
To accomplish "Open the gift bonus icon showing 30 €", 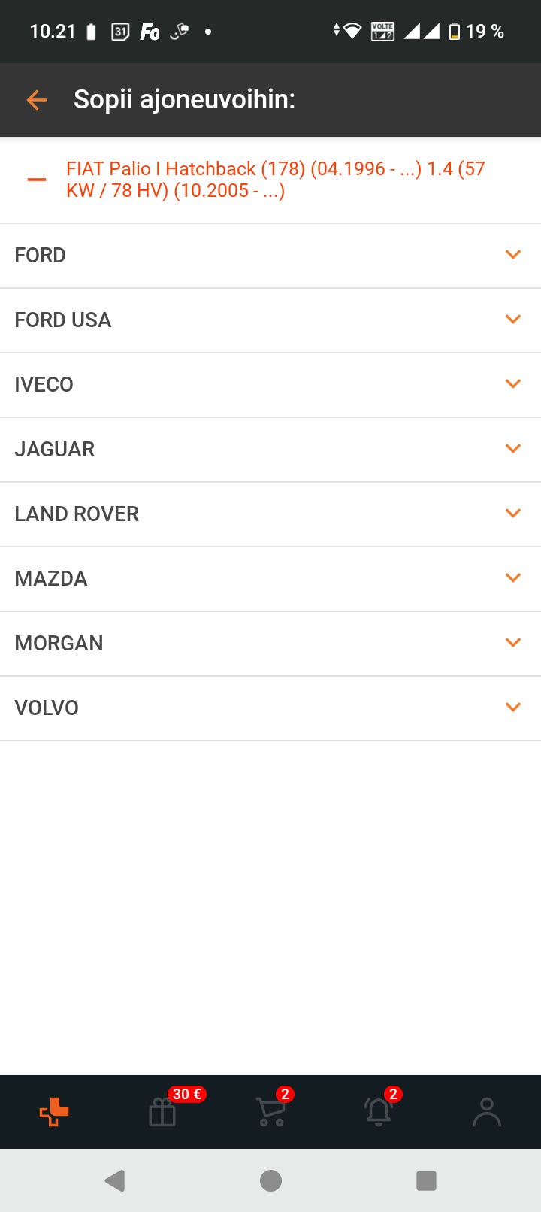I will click(163, 1111).
